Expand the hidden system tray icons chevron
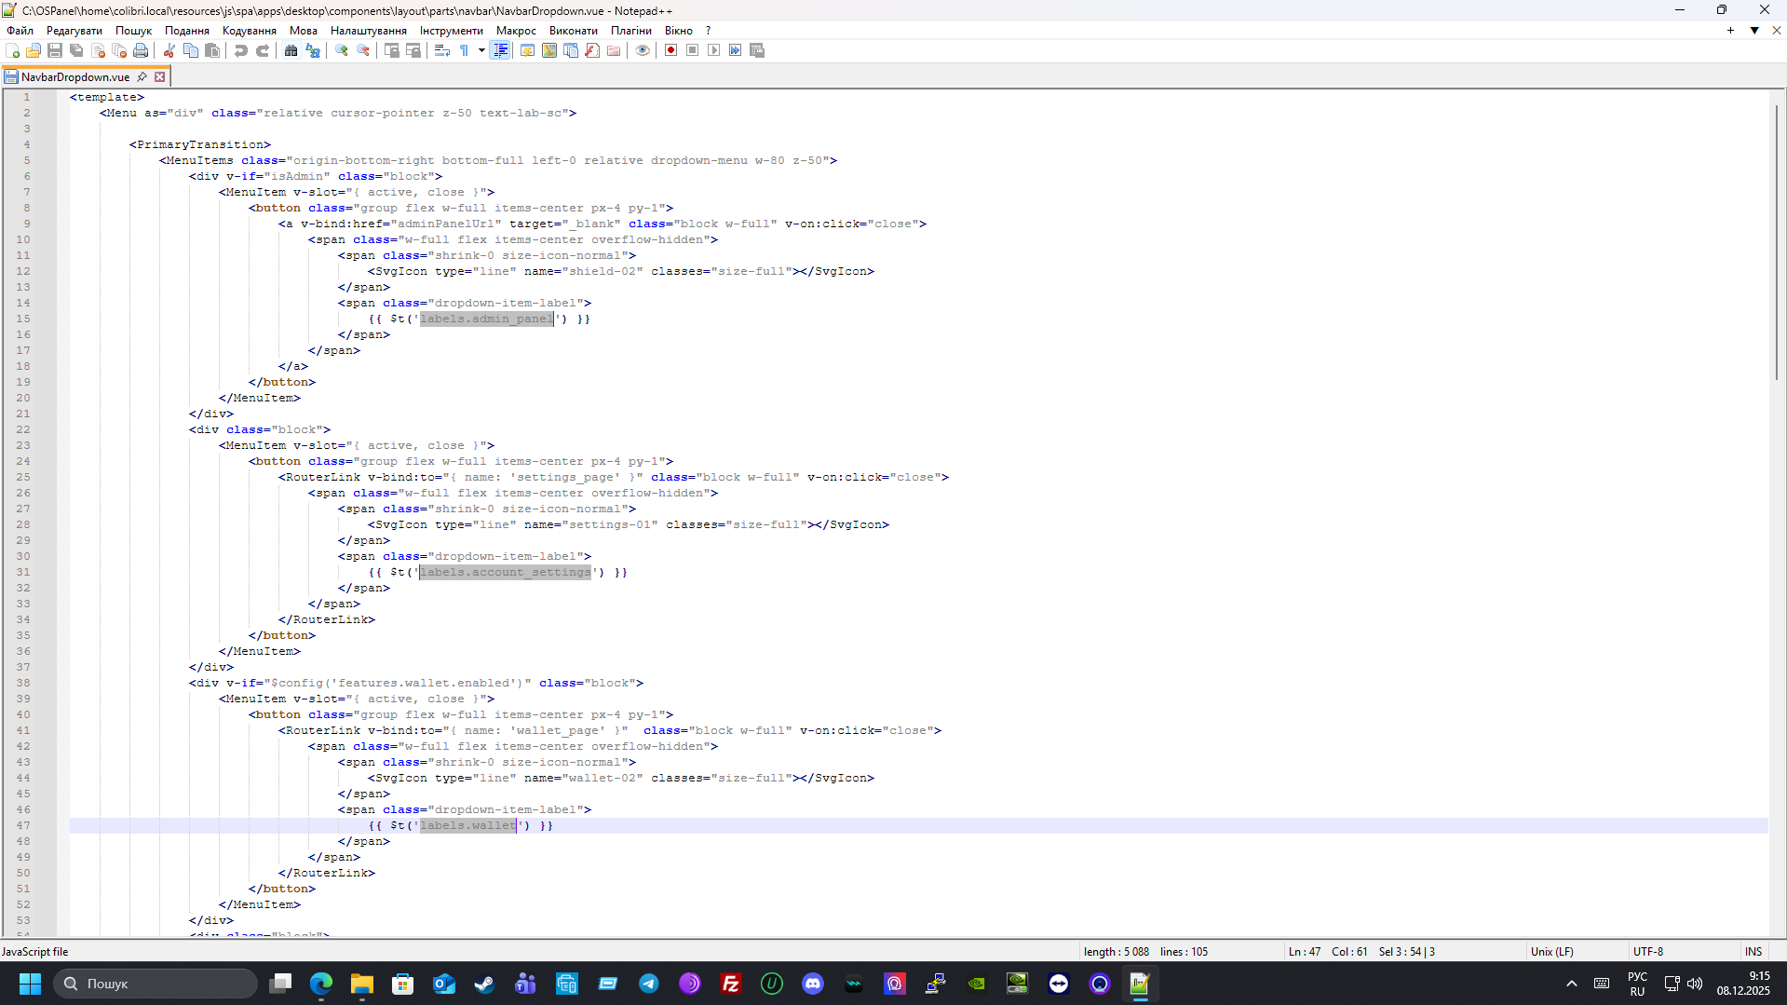Screen dimensions: 1787x1005 click(1572, 984)
